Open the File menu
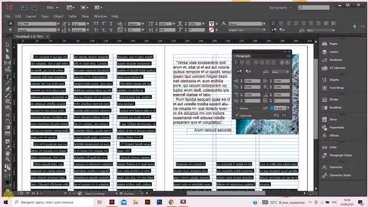Viewport: 368px width, 207px height. [x=7, y=17]
